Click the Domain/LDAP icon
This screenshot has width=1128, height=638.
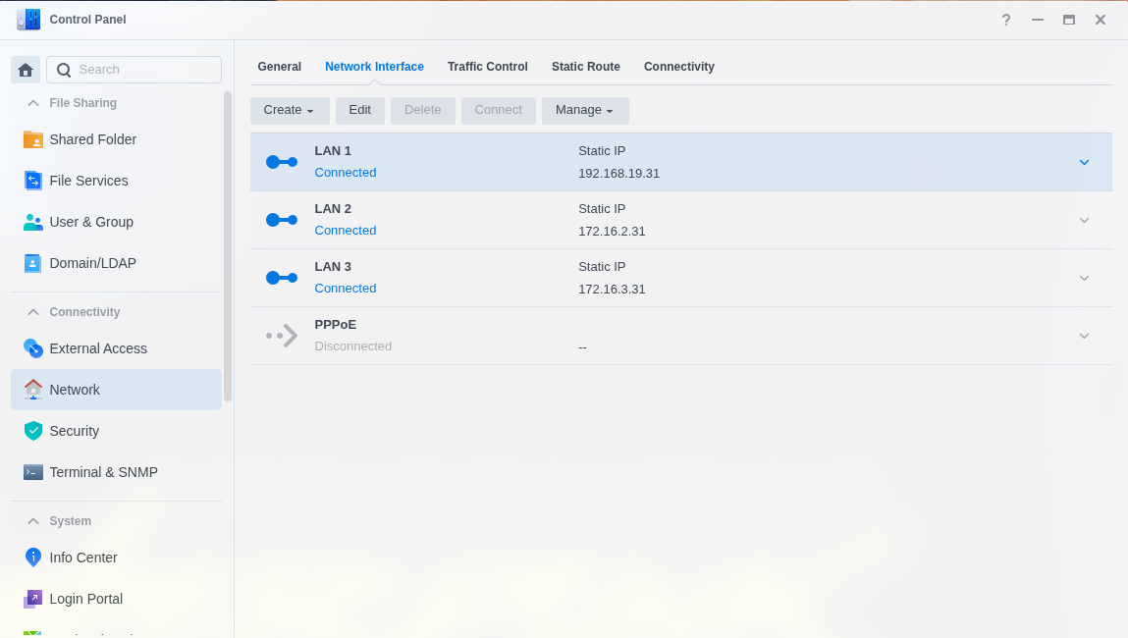(33, 263)
